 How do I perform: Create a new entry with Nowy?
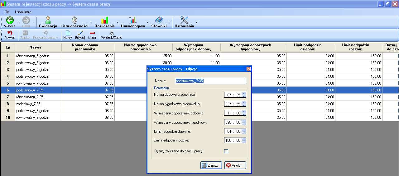(67, 35)
